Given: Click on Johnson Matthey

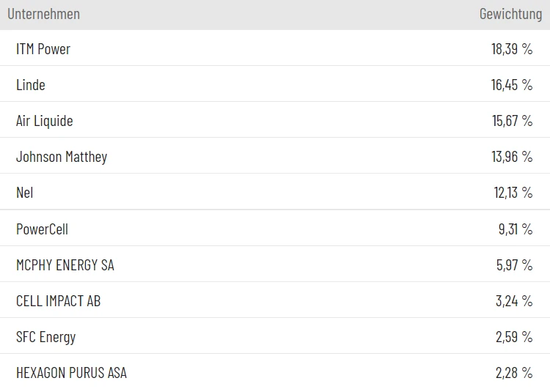Looking at the screenshot, I should (x=62, y=157).
